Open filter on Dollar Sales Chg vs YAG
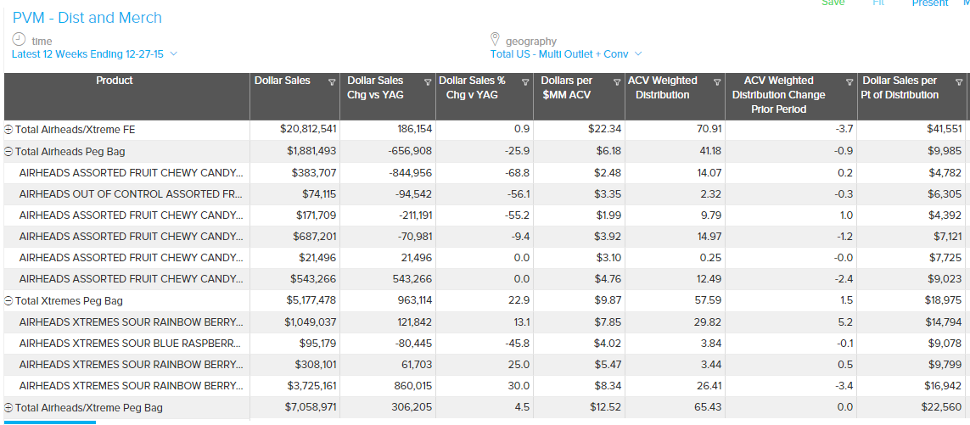Screen dimensions: 970x425 pyautogui.click(x=425, y=82)
